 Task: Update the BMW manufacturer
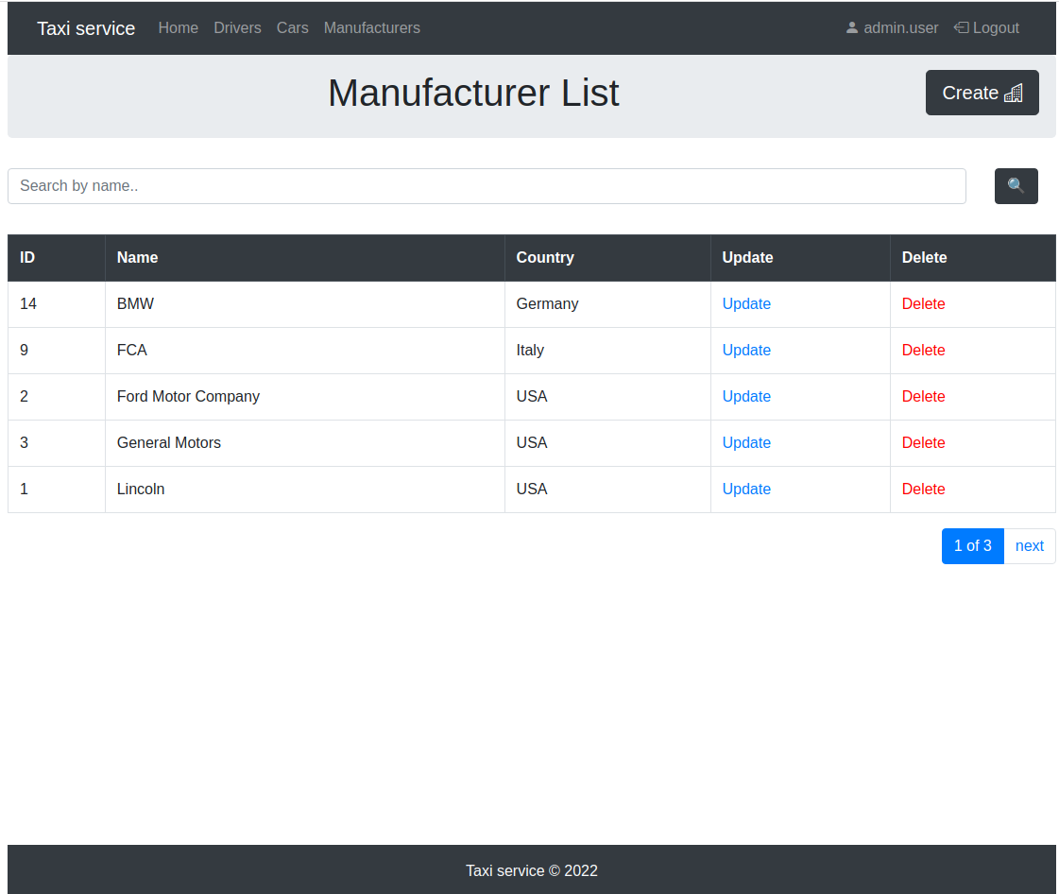coord(746,304)
